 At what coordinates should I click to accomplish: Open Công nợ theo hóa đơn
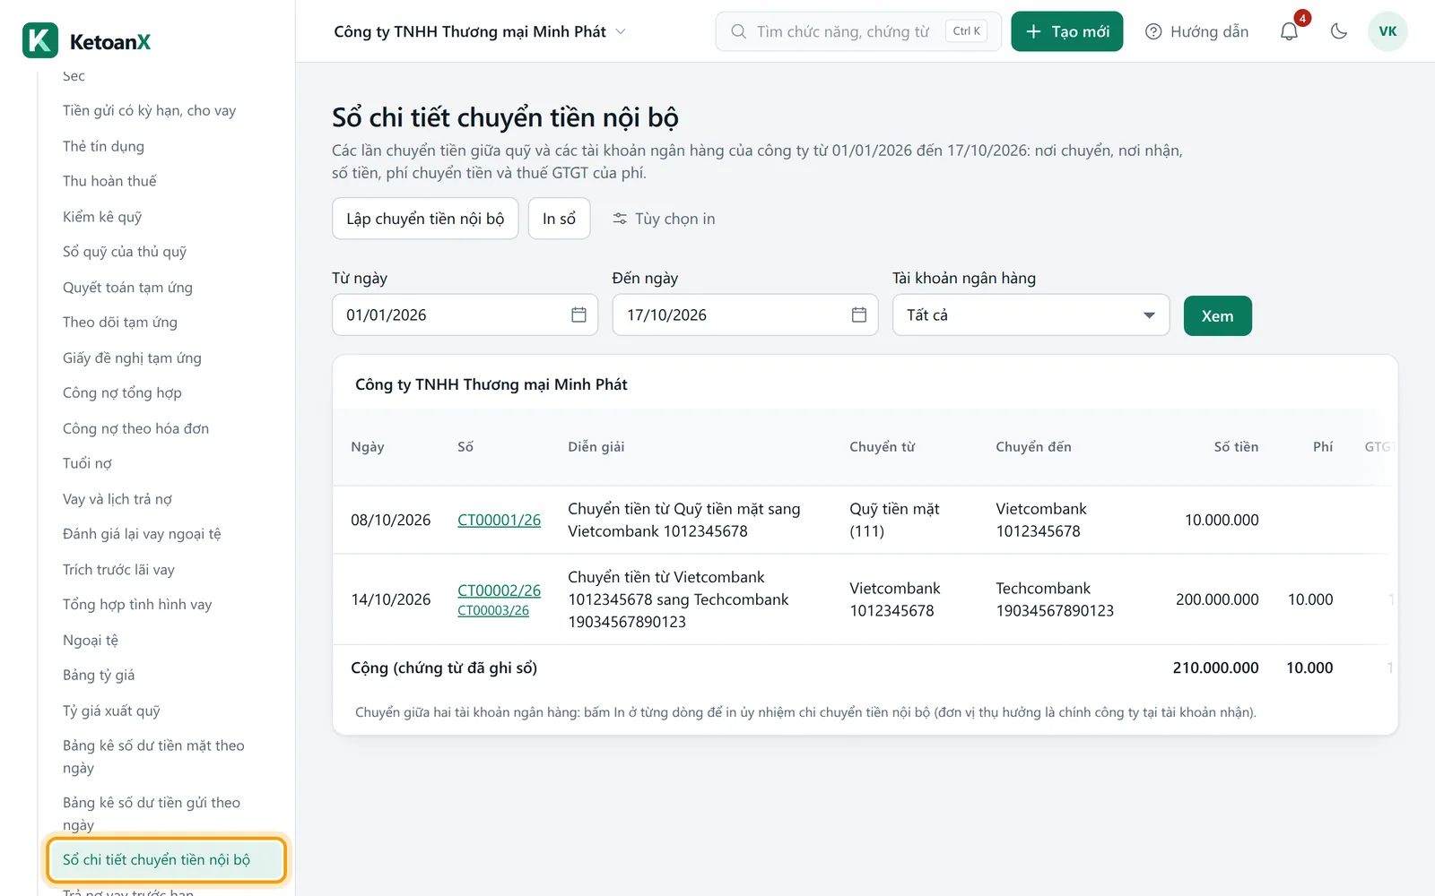(135, 428)
